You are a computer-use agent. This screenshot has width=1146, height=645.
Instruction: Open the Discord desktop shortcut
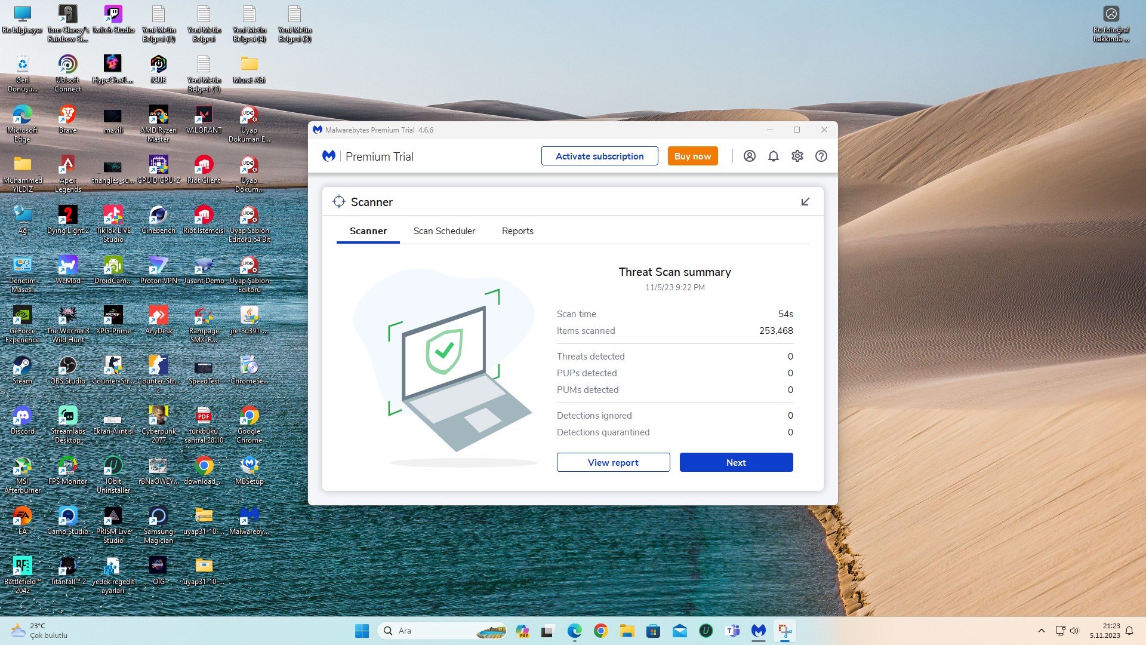[23, 416]
